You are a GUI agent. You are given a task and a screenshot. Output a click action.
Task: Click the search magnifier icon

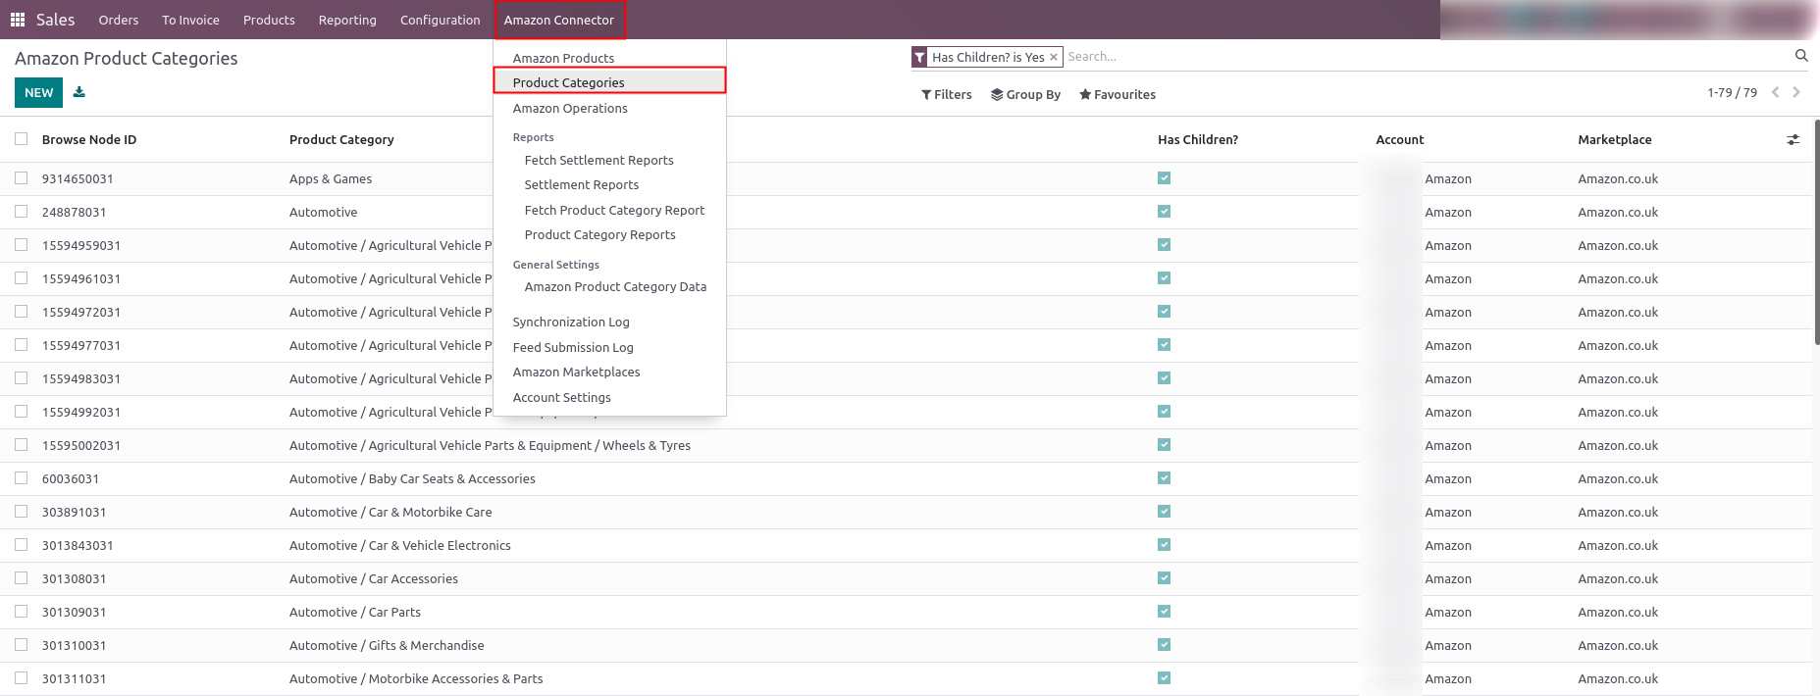[1801, 56]
